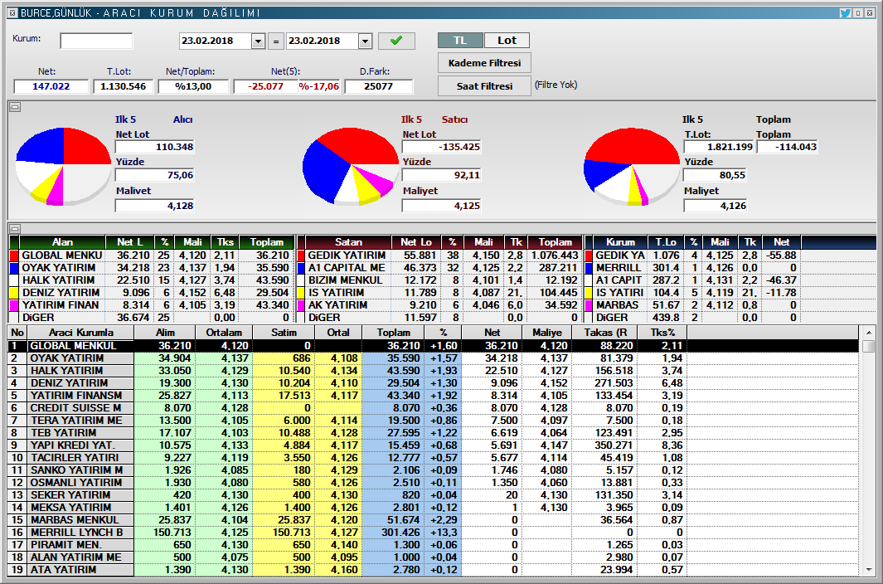Select the TACIRLER YATIRI row

coord(434,457)
